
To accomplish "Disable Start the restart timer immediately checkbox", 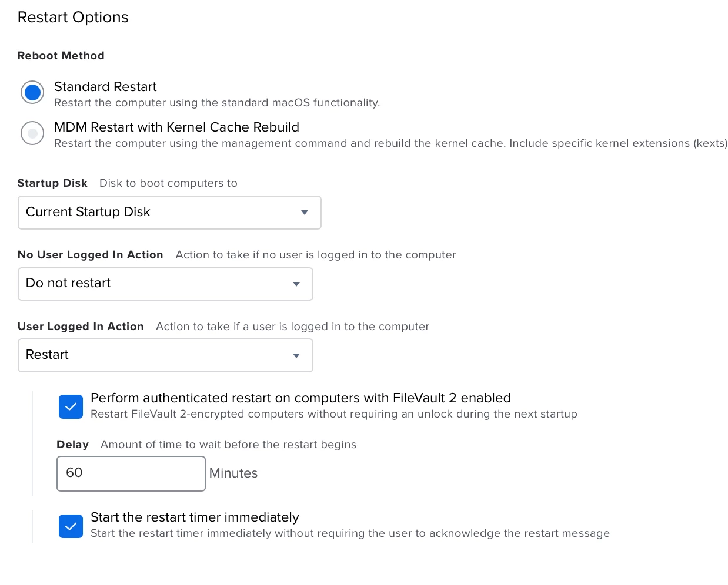I will click(x=71, y=526).
